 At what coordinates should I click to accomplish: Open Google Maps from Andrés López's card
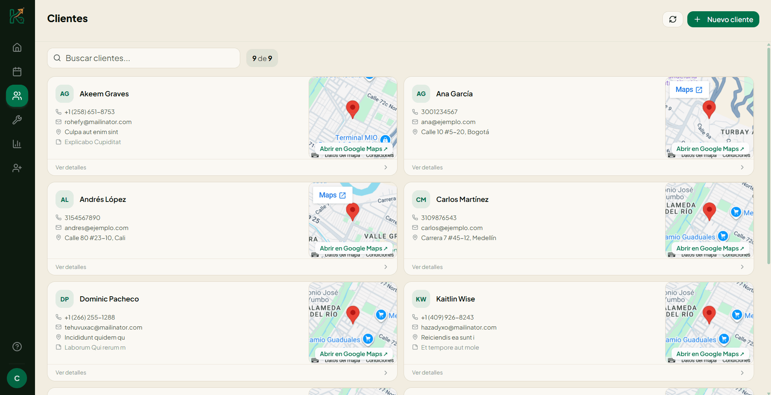click(x=353, y=248)
